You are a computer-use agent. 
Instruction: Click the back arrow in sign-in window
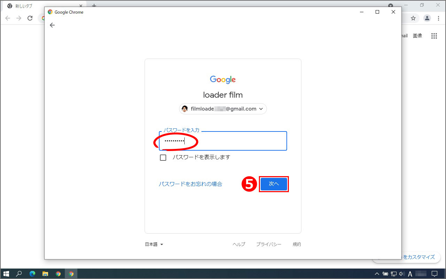52,25
